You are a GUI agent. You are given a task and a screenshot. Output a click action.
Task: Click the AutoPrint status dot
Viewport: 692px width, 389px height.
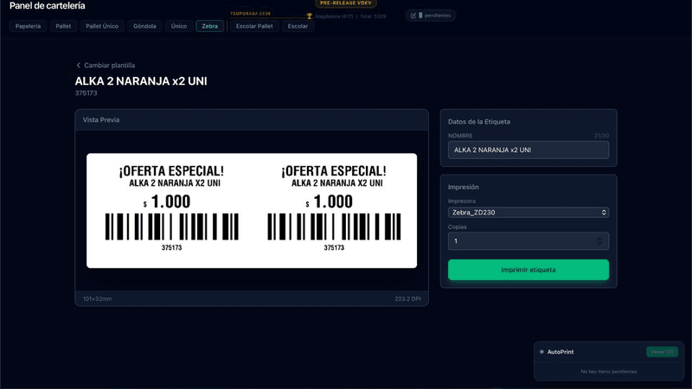(x=541, y=352)
